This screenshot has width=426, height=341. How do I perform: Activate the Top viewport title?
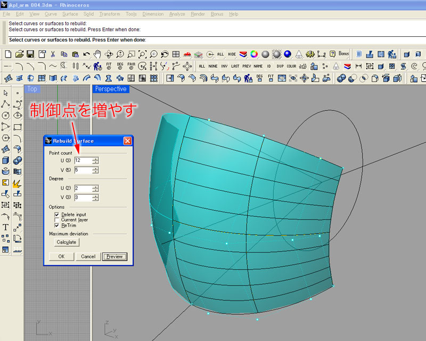pyautogui.click(x=32, y=89)
